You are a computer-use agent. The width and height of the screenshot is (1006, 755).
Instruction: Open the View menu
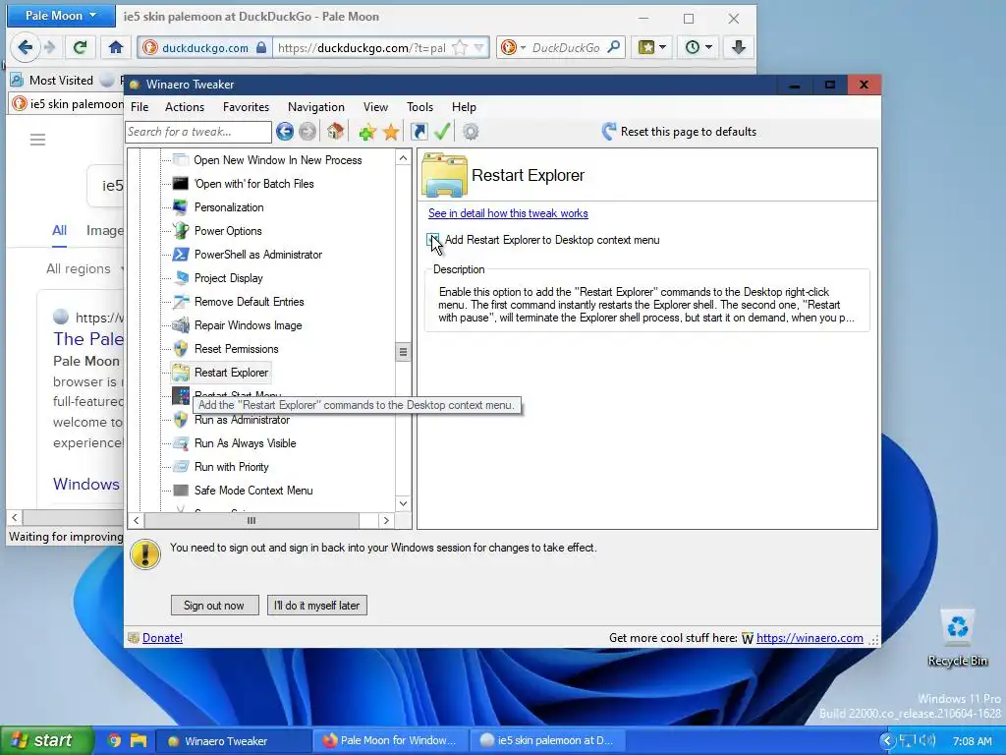[x=375, y=107]
